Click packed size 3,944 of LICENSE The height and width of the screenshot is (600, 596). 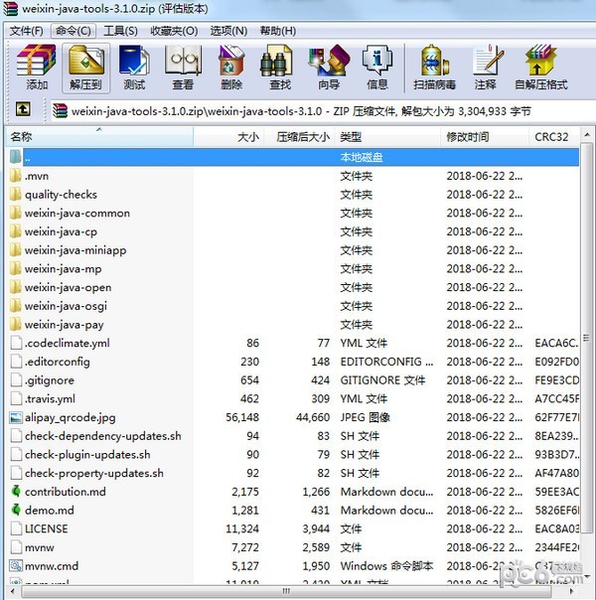point(316,528)
